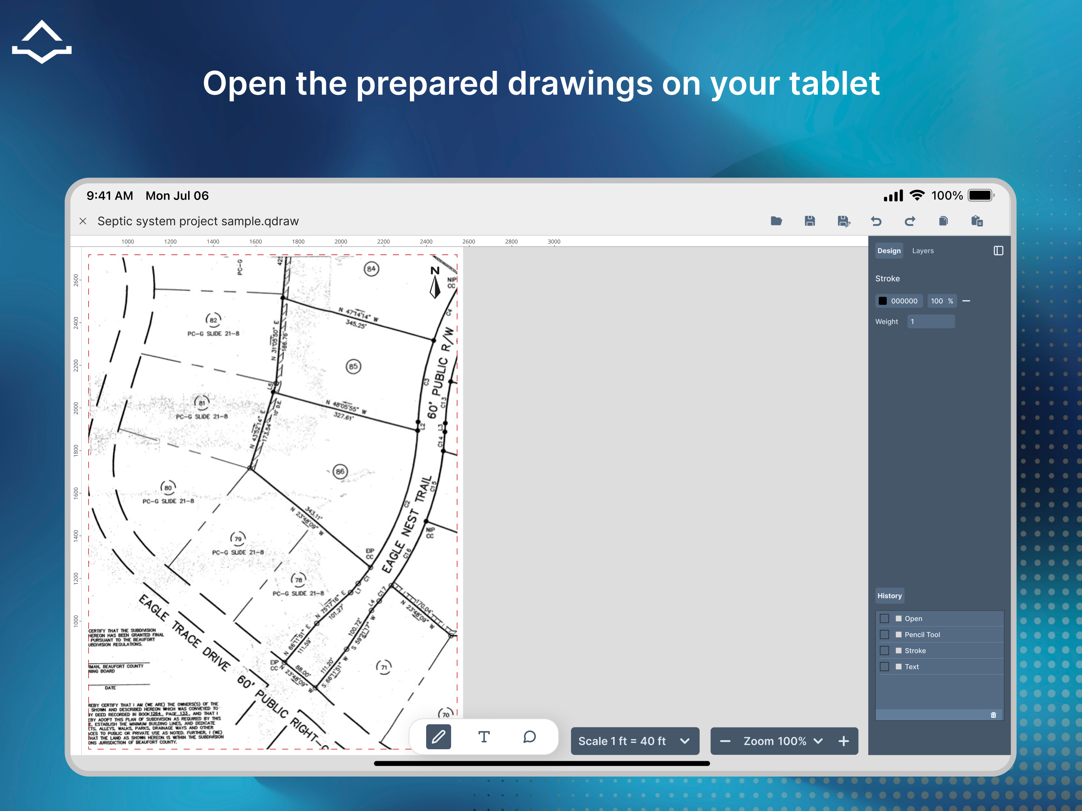
Task: Redo the last undone action
Action: click(x=910, y=221)
